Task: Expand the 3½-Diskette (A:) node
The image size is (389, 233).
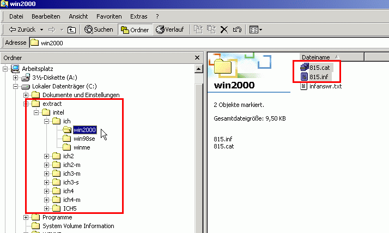Action: 16,77
